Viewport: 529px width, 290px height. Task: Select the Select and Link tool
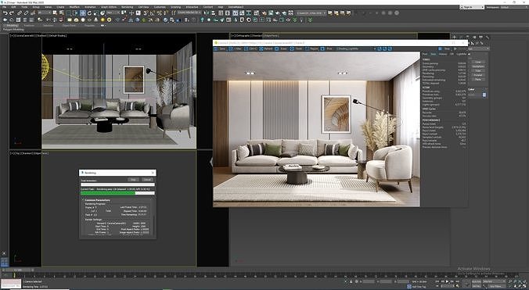point(20,13)
